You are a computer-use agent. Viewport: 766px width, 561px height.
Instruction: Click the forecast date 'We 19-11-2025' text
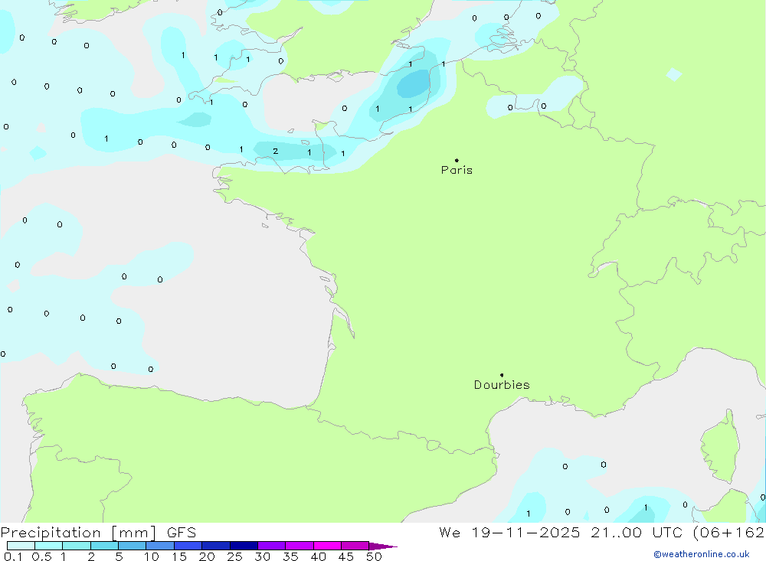tap(509, 533)
